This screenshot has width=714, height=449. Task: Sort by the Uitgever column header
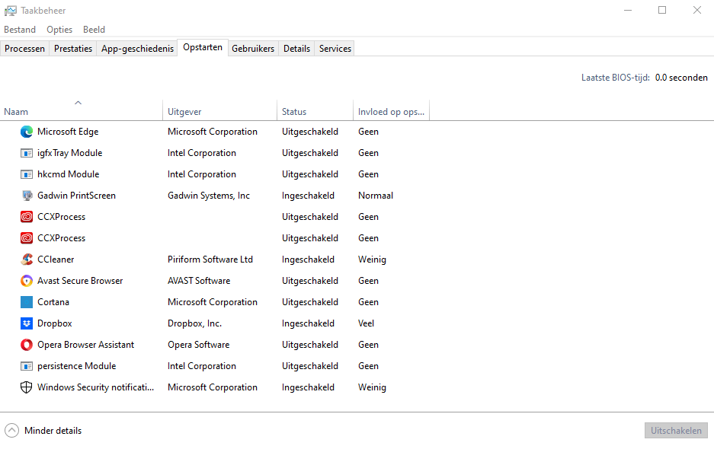(x=219, y=110)
